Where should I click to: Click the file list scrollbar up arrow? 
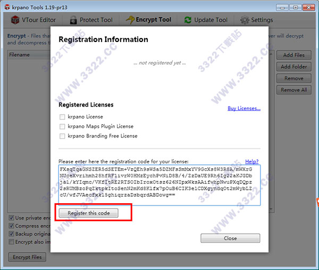[x=271, y=54]
